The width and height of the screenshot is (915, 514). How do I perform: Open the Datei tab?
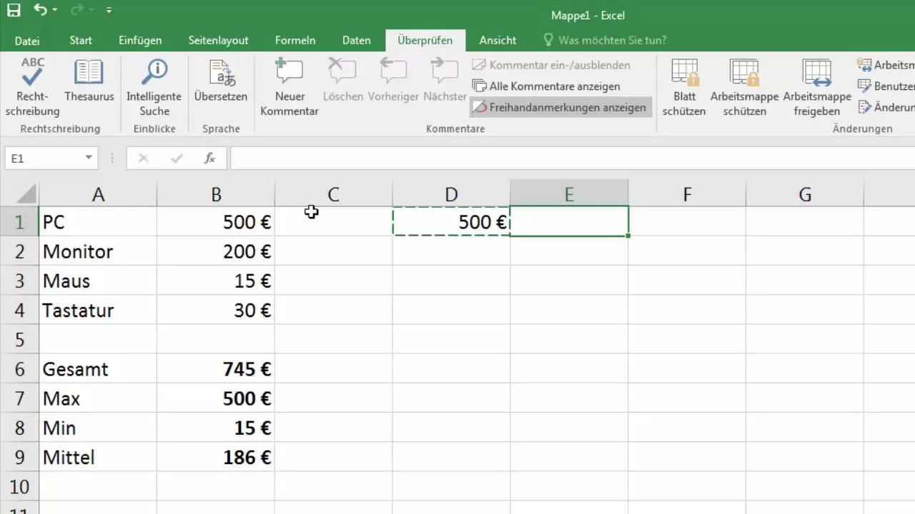tap(27, 41)
